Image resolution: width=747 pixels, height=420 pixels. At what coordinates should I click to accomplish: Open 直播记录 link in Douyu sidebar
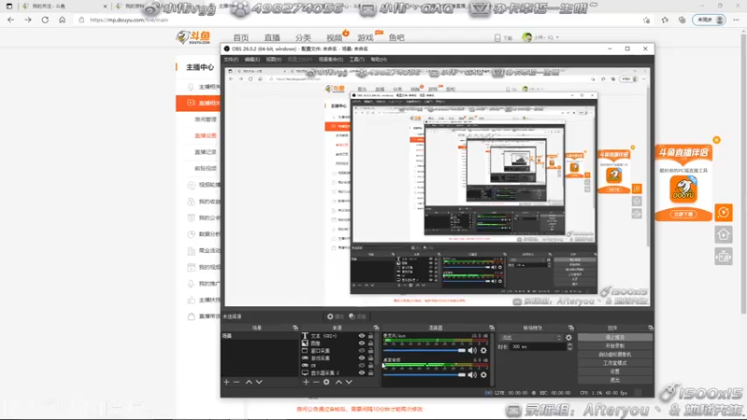pos(205,152)
